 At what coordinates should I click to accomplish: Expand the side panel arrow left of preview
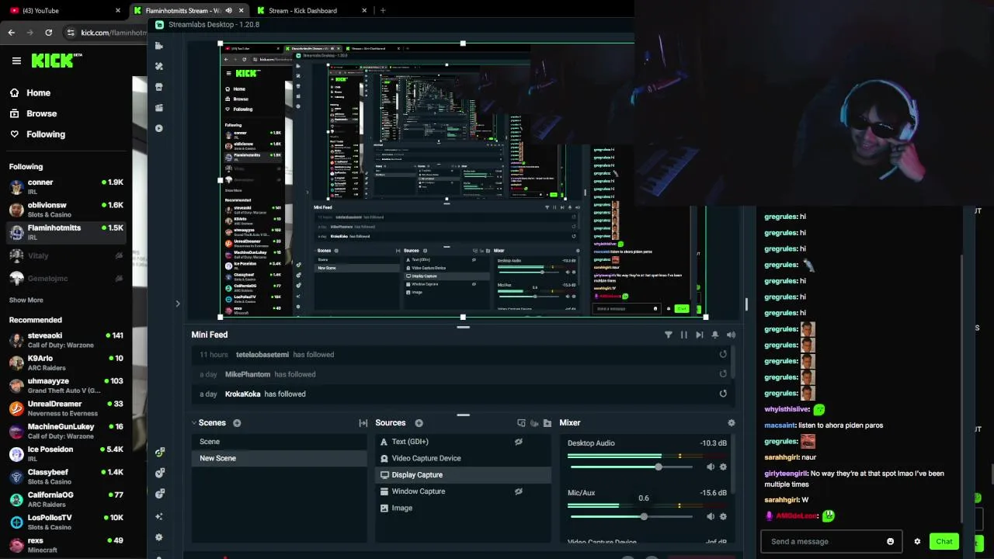point(177,304)
